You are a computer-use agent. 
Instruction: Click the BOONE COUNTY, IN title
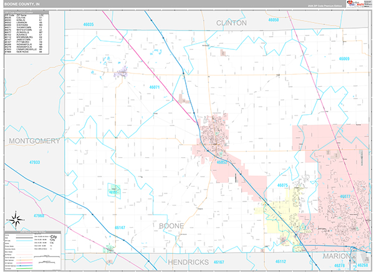(x=22, y=4)
